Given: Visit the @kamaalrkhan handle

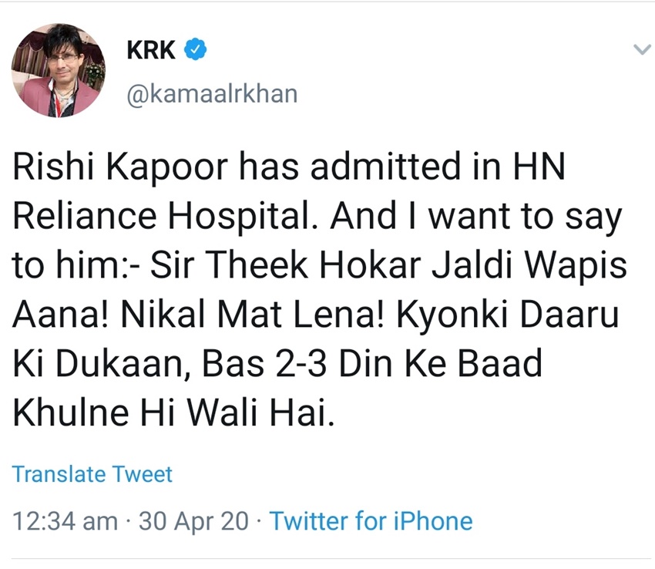Looking at the screenshot, I should (211, 94).
